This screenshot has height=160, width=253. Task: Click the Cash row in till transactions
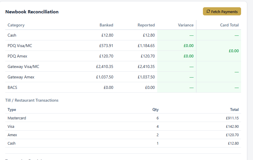pyautogui.click(x=123, y=143)
